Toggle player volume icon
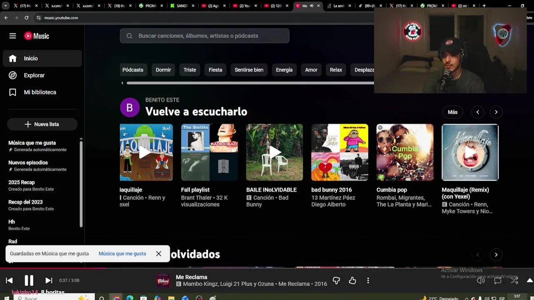 coord(481,280)
